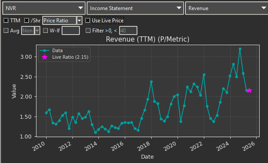Expand the Price Ratio combo box arrow
The width and height of the screenshot is (268, 163).
point(80,21)
